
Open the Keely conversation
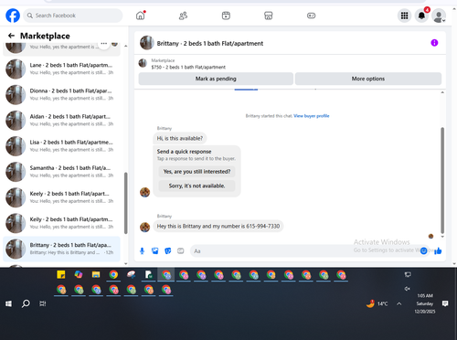pos(61,197)
